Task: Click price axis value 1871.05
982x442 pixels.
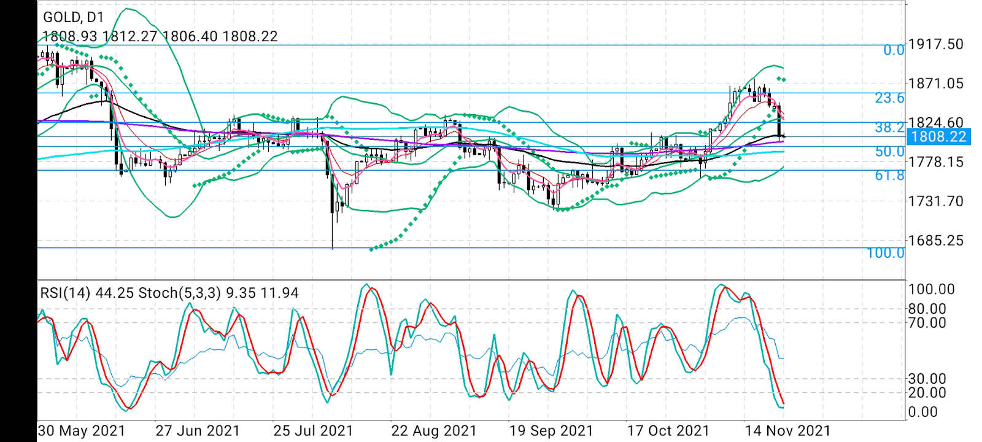Action: [x=936, y=83]
